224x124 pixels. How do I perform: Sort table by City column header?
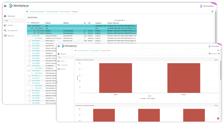pyautogui.click(x=89, y=23)
